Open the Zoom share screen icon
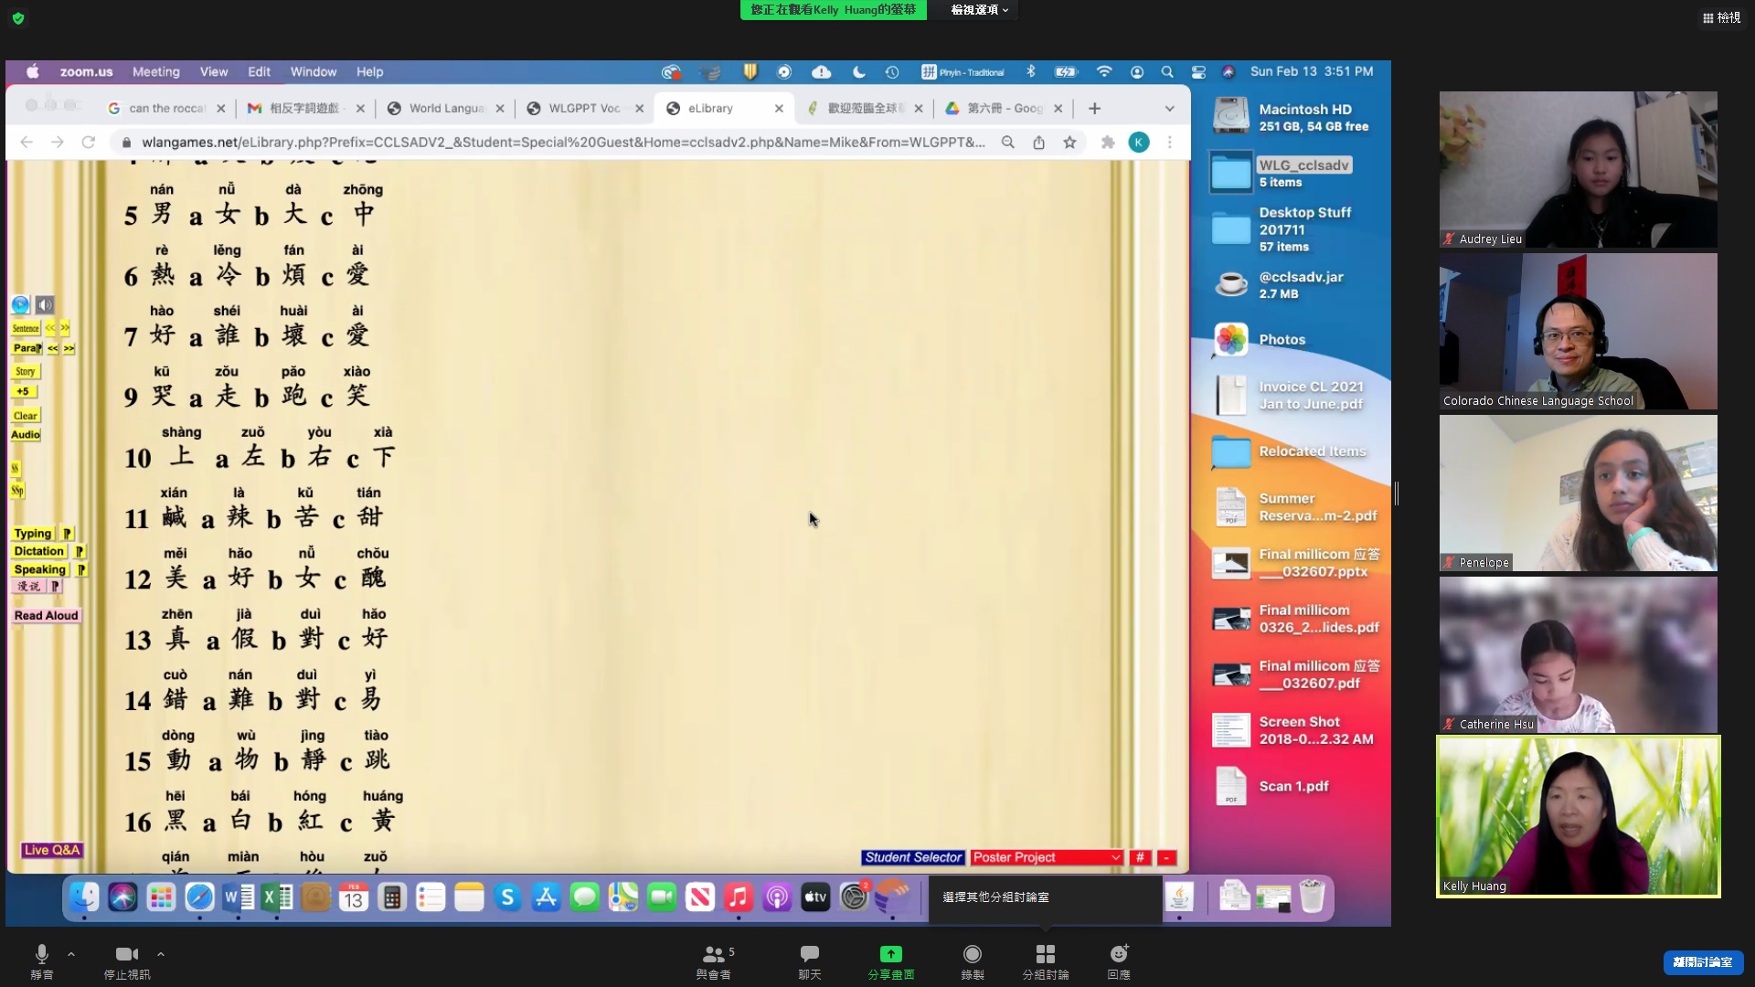1755x987 pixels. tap(890, 954)
